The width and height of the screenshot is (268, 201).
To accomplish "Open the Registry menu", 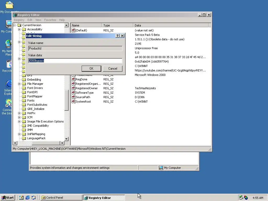I will (19, 20).
